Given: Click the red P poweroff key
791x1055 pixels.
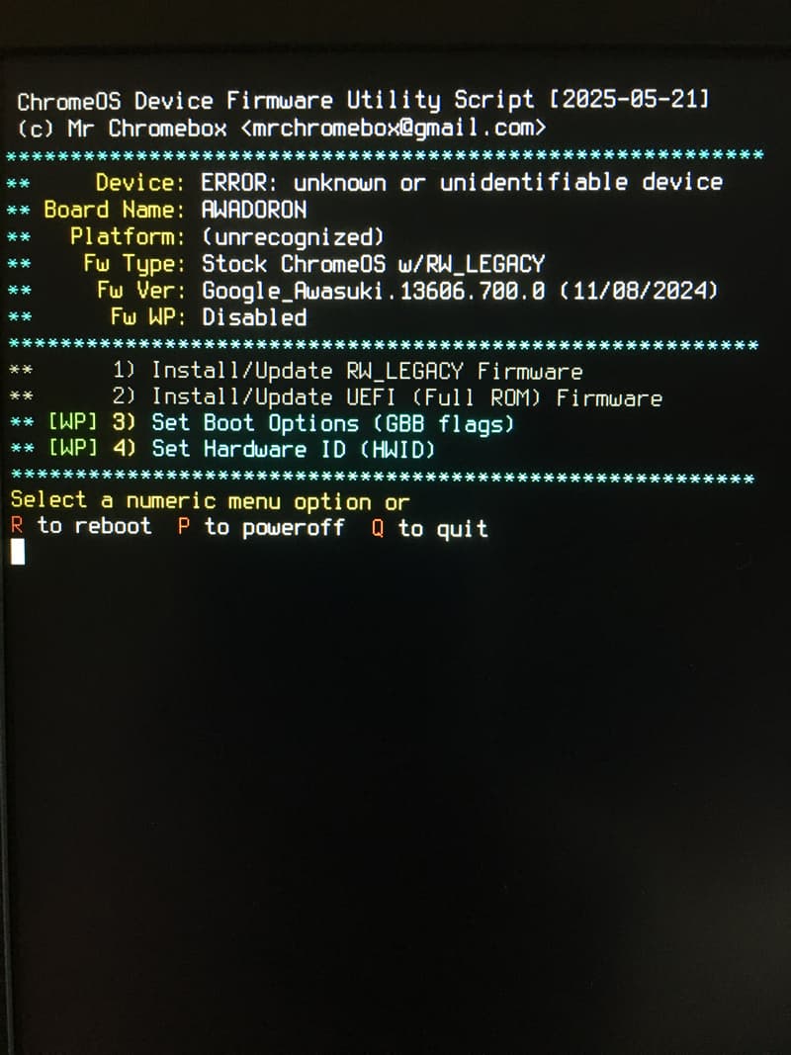Looking at the screenshot, I should pyautogui.click(x=183, y=527).
